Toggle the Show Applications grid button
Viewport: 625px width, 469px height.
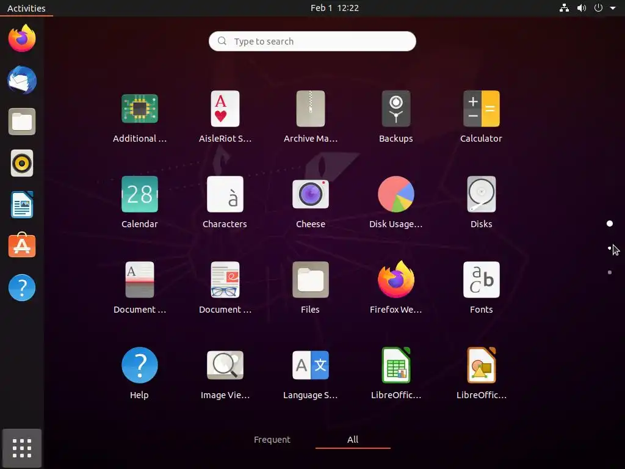22,448
